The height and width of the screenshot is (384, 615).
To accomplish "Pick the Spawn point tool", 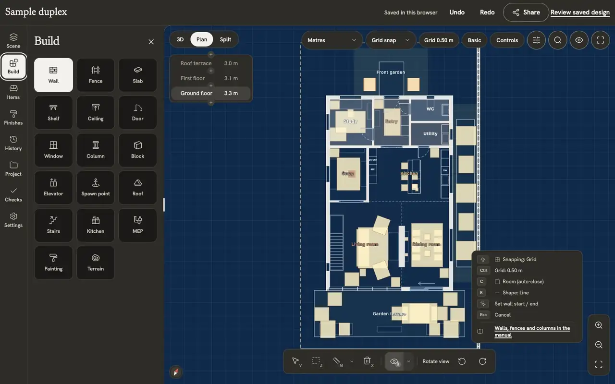I will coord(96,188).
